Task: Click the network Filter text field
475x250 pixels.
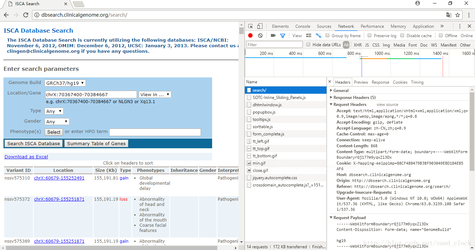Action: click(x=274, y=44)
